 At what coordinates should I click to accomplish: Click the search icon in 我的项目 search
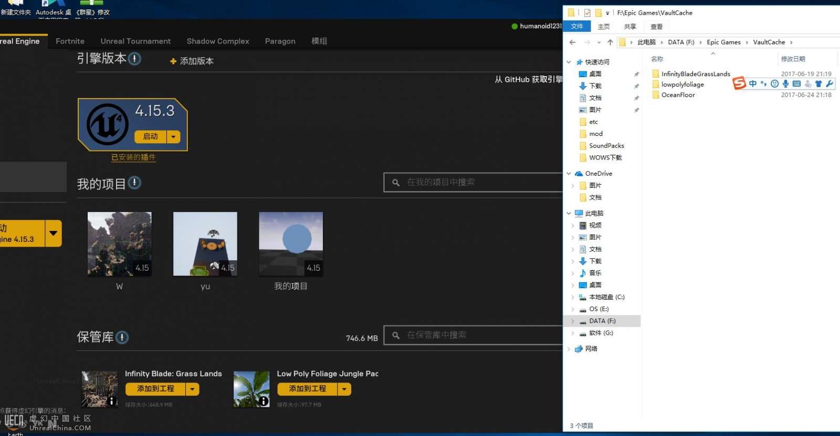pos(396,183)
